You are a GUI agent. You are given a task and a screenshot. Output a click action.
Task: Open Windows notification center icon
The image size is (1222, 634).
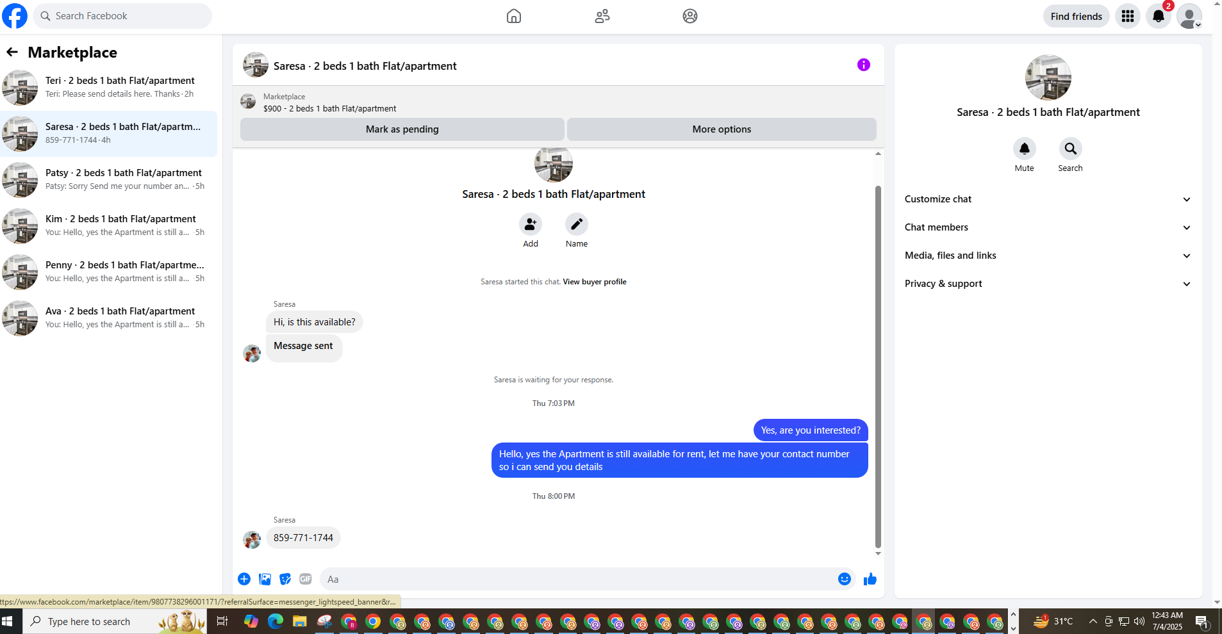click(1202, 621)
